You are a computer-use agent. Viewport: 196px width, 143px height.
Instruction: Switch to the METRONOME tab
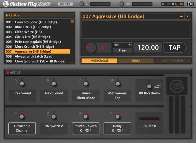[99, 61]
